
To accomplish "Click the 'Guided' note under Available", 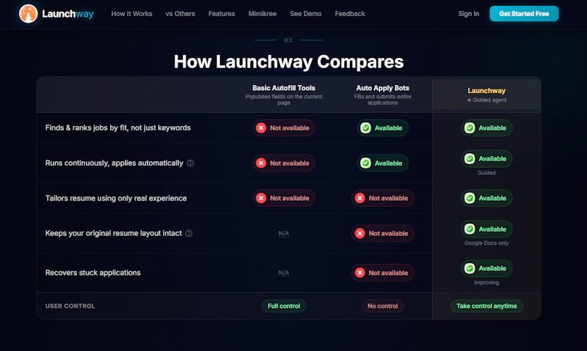I will 486,173.
